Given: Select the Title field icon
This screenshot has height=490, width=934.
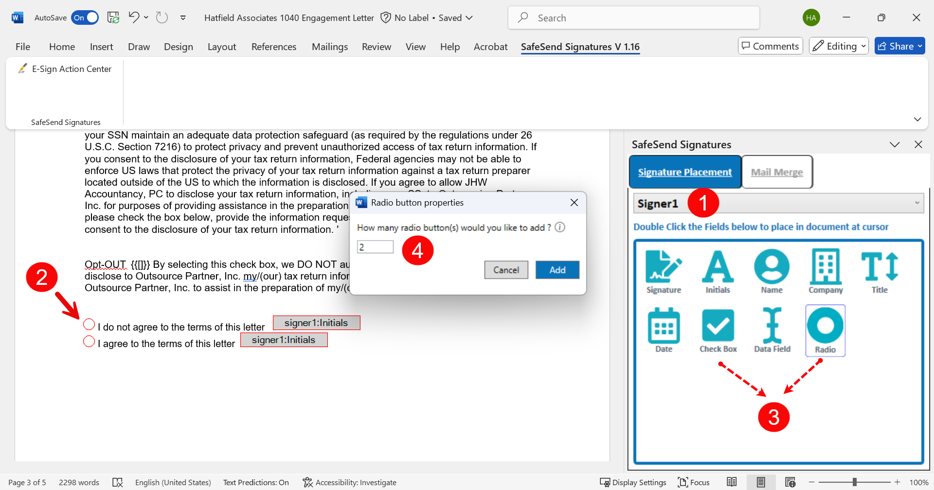Looking at the screenshot, I should (x=880, y=271).
